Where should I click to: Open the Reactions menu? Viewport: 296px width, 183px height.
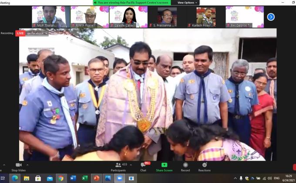click(204, 167)
